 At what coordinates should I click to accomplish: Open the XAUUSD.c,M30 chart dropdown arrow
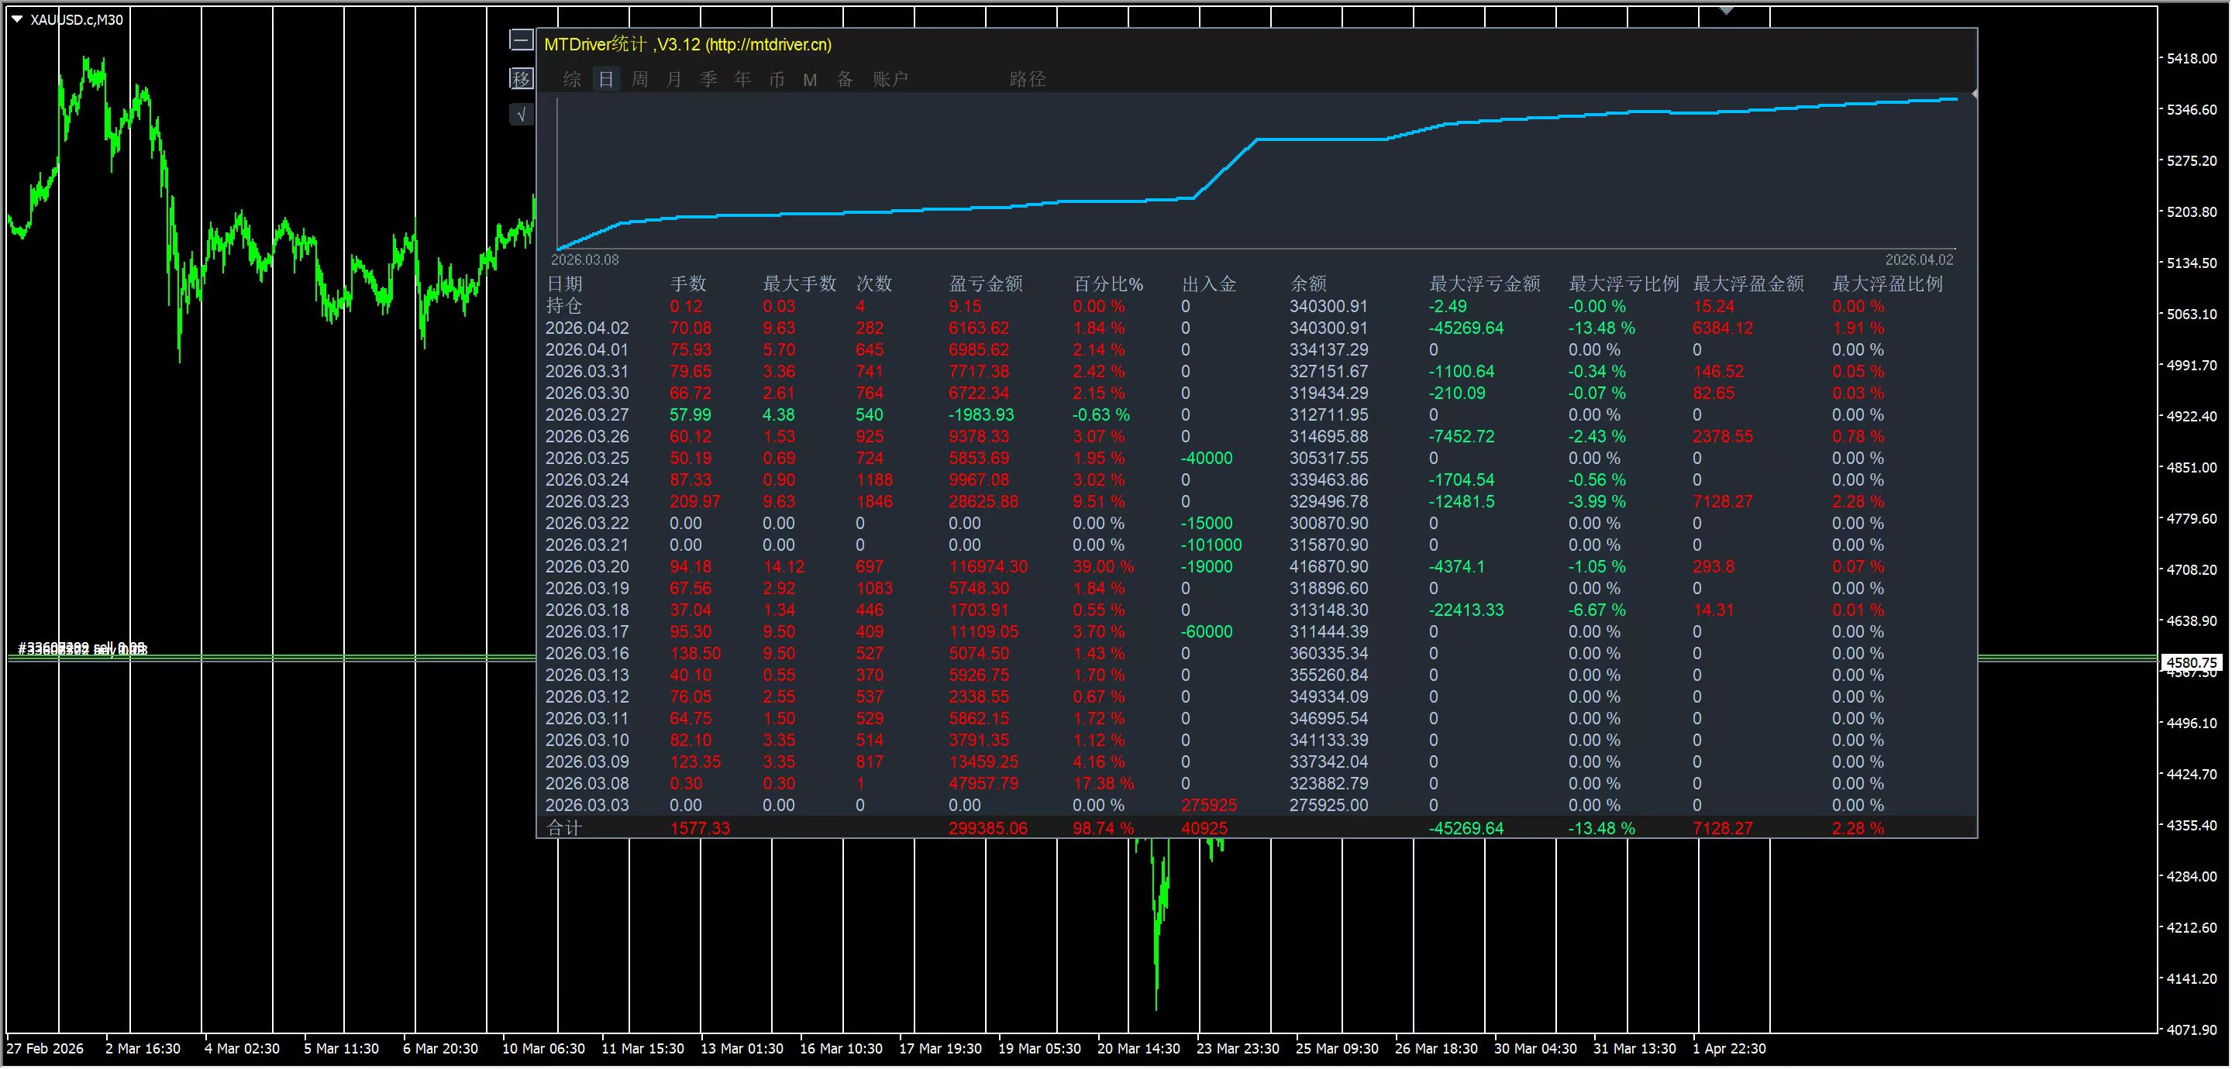[16, 19]
